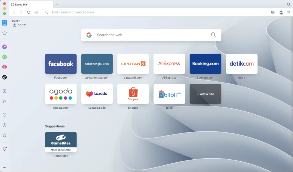Click the 10 °C temperature text
293x172 pixels.
pyautogui.click(x=22, y=25)
